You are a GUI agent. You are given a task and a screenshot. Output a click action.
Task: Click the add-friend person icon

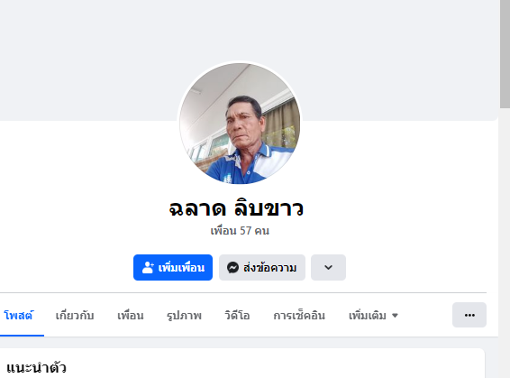[148, 267]
